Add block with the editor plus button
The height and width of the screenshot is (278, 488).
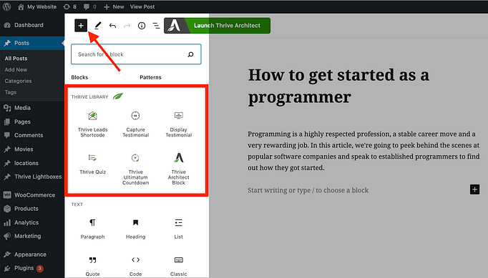click(x=474, y=189)
